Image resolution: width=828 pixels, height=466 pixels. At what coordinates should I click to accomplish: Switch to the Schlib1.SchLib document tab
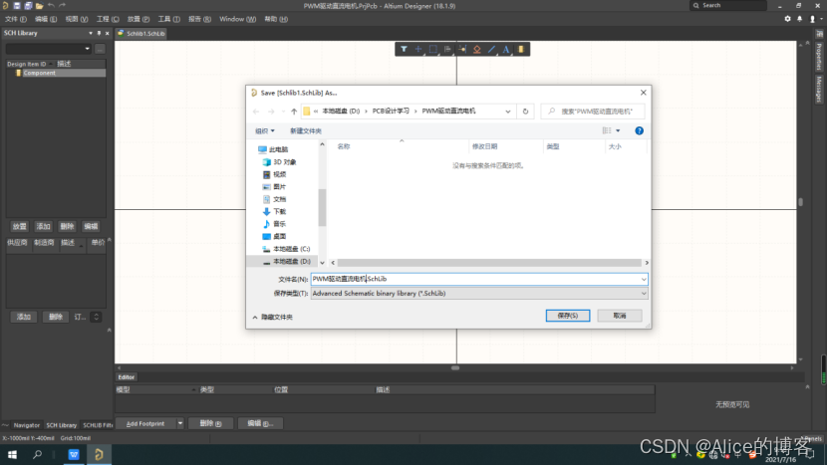point(141,33)
